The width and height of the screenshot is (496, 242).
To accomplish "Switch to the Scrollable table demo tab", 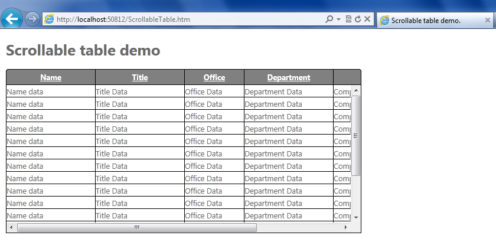I will [x=425, y=20].
